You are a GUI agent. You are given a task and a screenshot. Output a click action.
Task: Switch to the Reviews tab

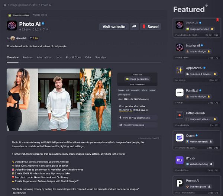[28, 57]
